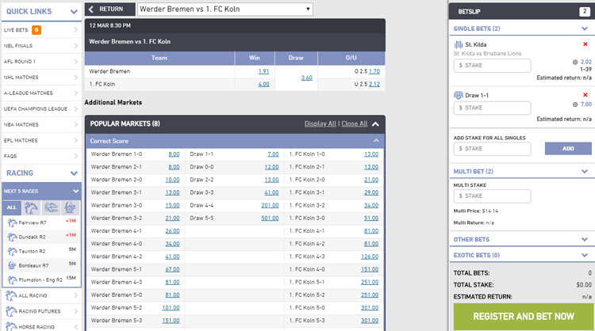595x331 pixels.
Task: Select Werder Bremen 5-3 odds 151.00
Action: point(171,321)
